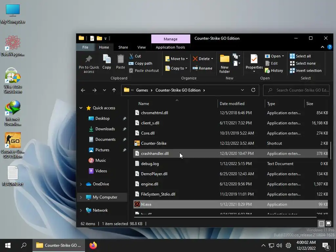Launch Wise Auto Shutdown desktop shortcut
Image resolution: width=336 pixels, height=252 pixels.
point(13,81)
